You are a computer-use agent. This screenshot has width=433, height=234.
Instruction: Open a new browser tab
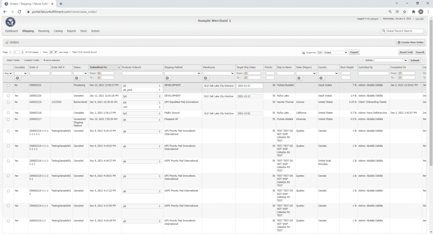tap(61, 4)
